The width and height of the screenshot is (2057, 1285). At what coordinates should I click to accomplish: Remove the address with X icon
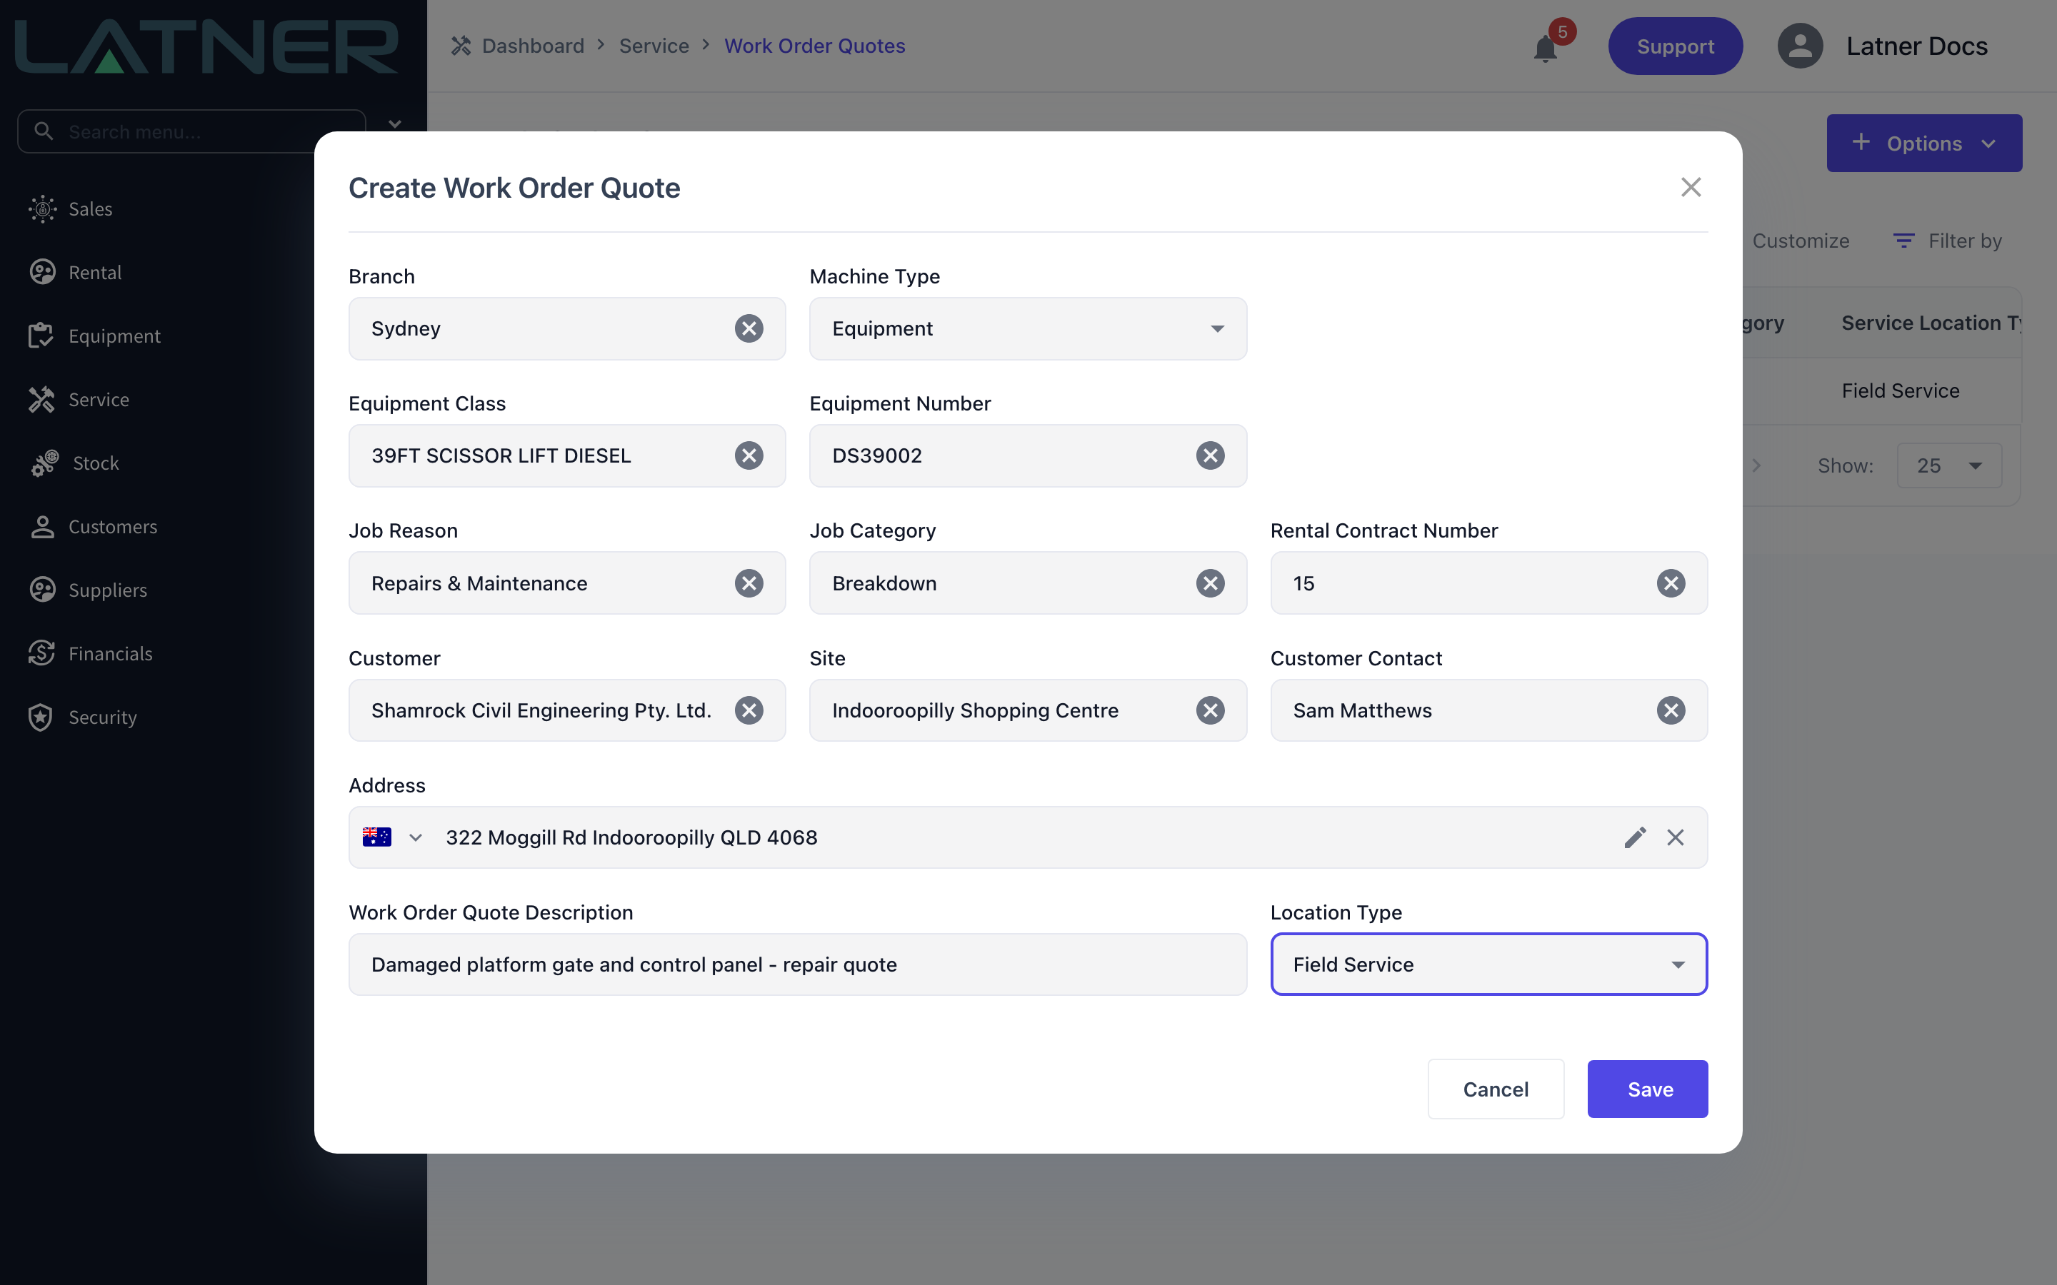[1676, 837]
